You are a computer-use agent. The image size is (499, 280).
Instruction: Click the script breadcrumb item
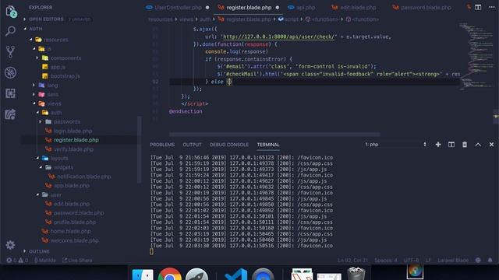pos(288,19)
